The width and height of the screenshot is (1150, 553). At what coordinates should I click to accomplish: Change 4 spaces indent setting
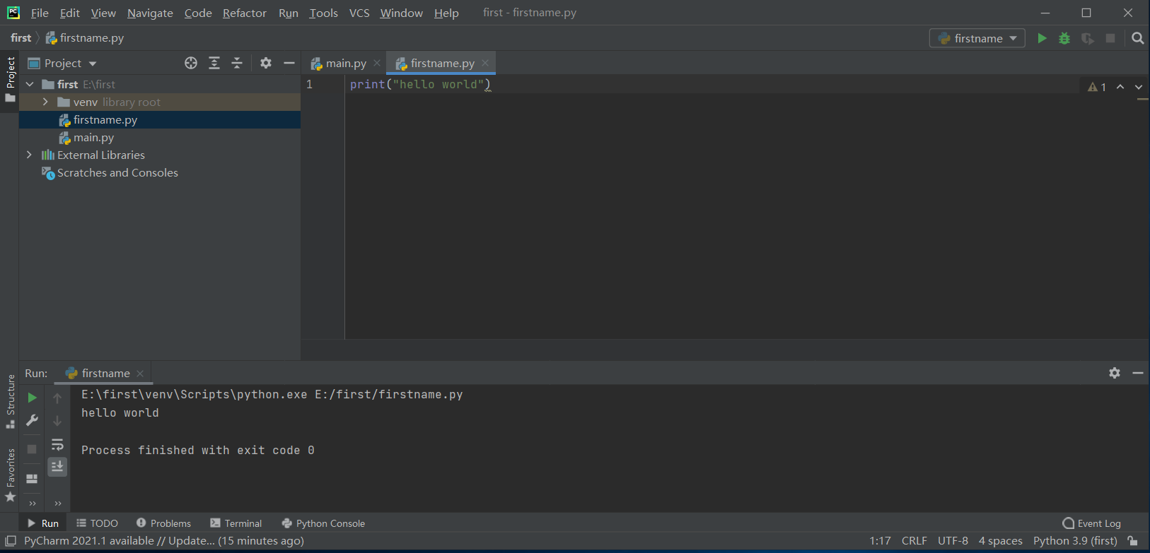pos(1000,541)
